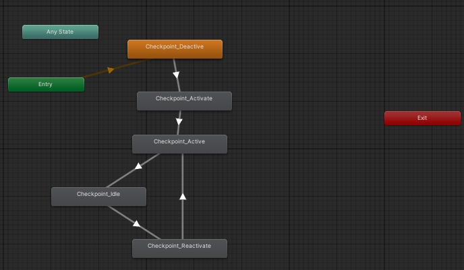Select the teal Any State node
Screen dimensions: 464x270
point(60,32)
